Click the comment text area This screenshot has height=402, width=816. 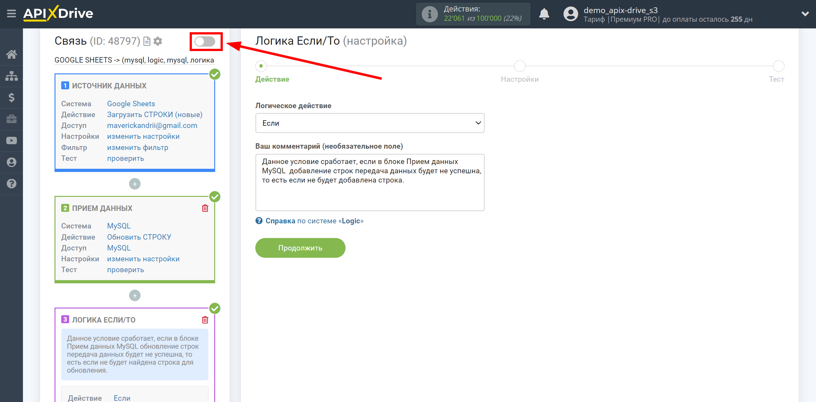pos(370,182)
